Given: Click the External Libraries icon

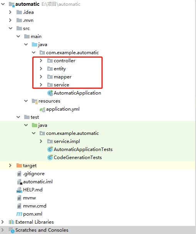Looking at the screenshot, I should (x=12, y=222).
